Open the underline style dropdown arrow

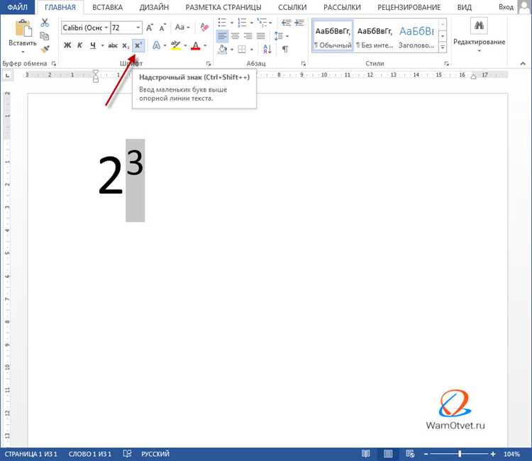(x=102, y=45)
